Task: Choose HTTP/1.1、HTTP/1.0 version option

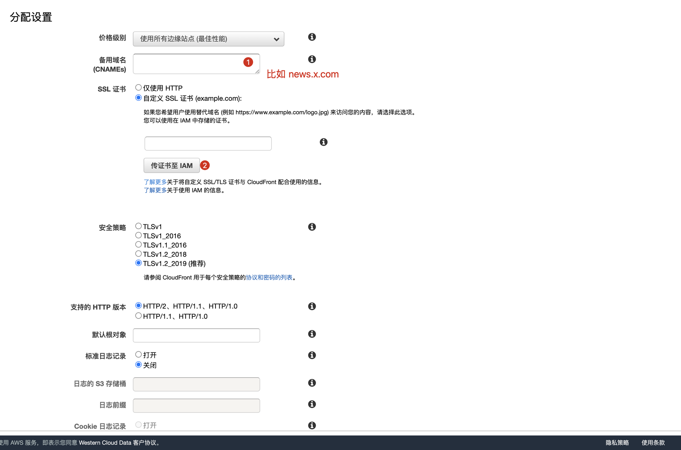Action: [139, 316]
